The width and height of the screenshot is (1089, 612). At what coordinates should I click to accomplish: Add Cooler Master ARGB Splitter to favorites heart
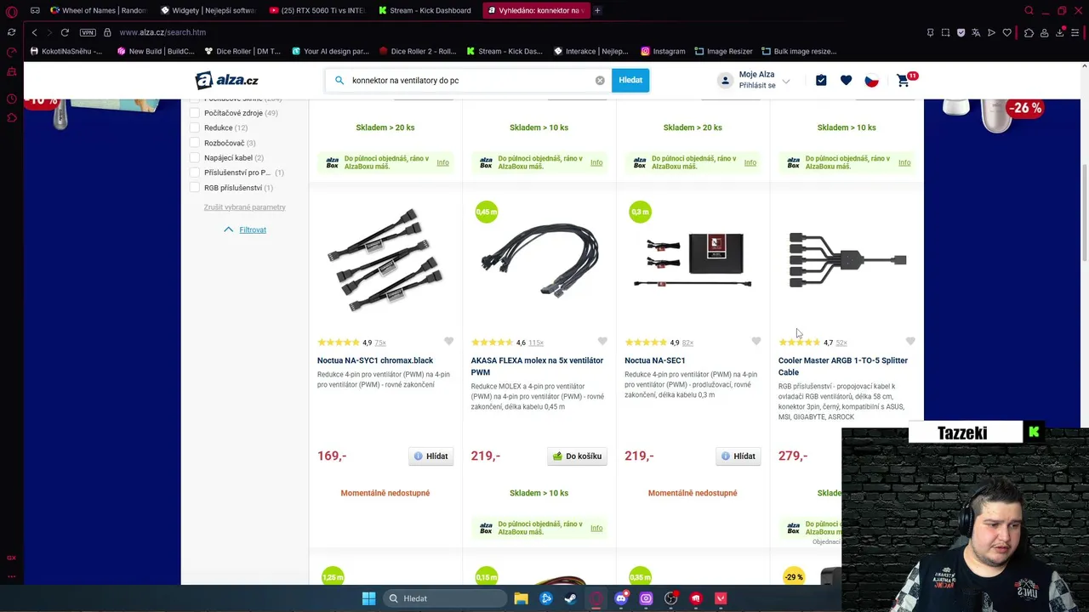tap(910, 342)
